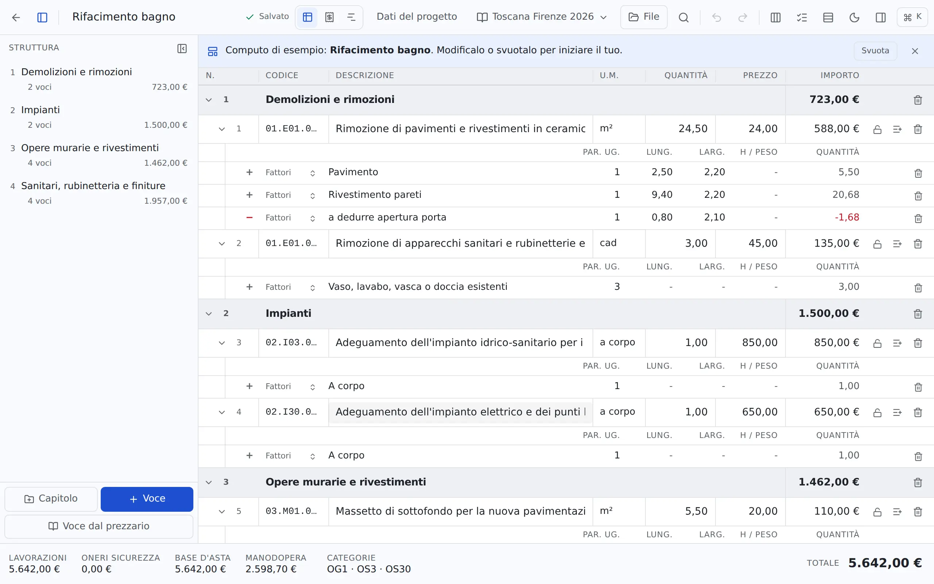Open the checklist icon in toolbar
The width and height of the screenshot is (934, 584).
(x=802, y=18)
